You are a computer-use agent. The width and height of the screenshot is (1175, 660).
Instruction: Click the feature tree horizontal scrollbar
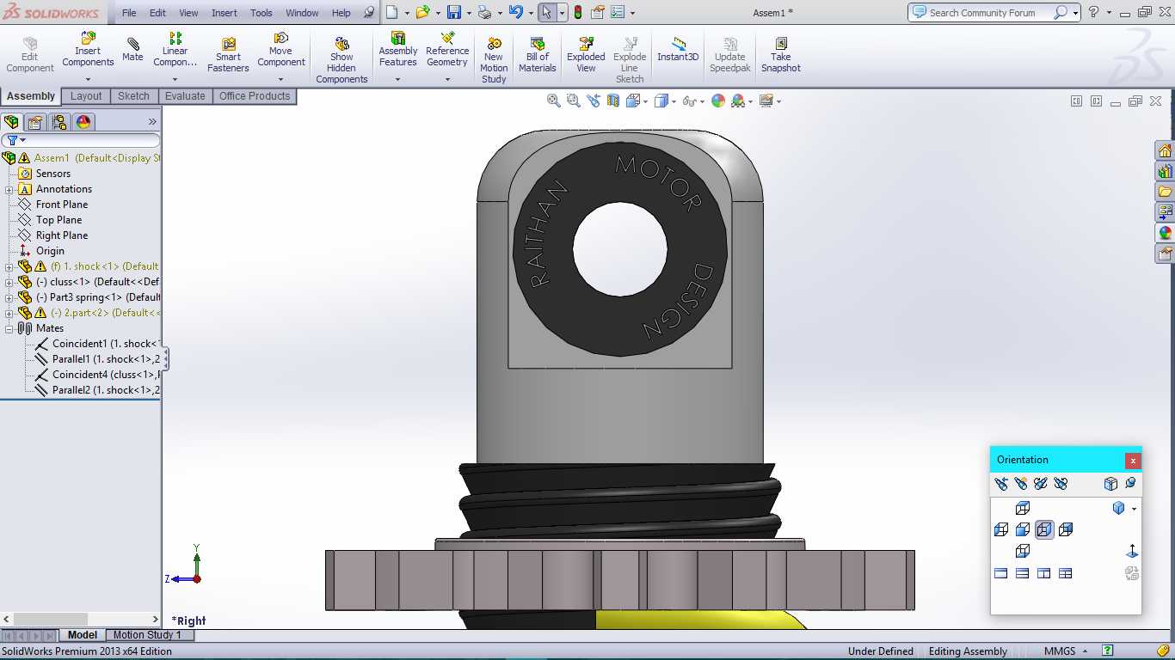[81, 619]
